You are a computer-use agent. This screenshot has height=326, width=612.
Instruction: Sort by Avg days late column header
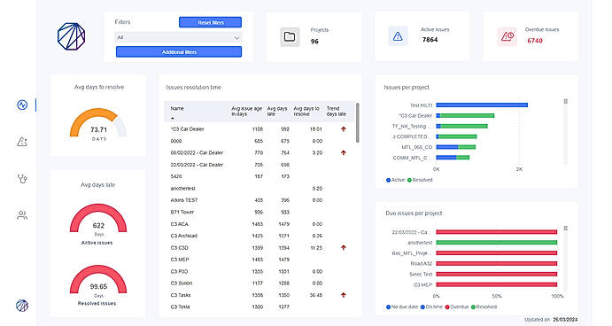(277, 112)
